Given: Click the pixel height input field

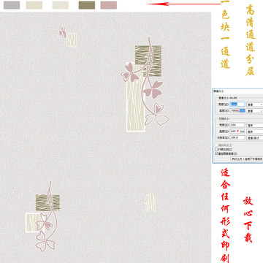Looking at the screenshot, I should click(x=237, y=110).
